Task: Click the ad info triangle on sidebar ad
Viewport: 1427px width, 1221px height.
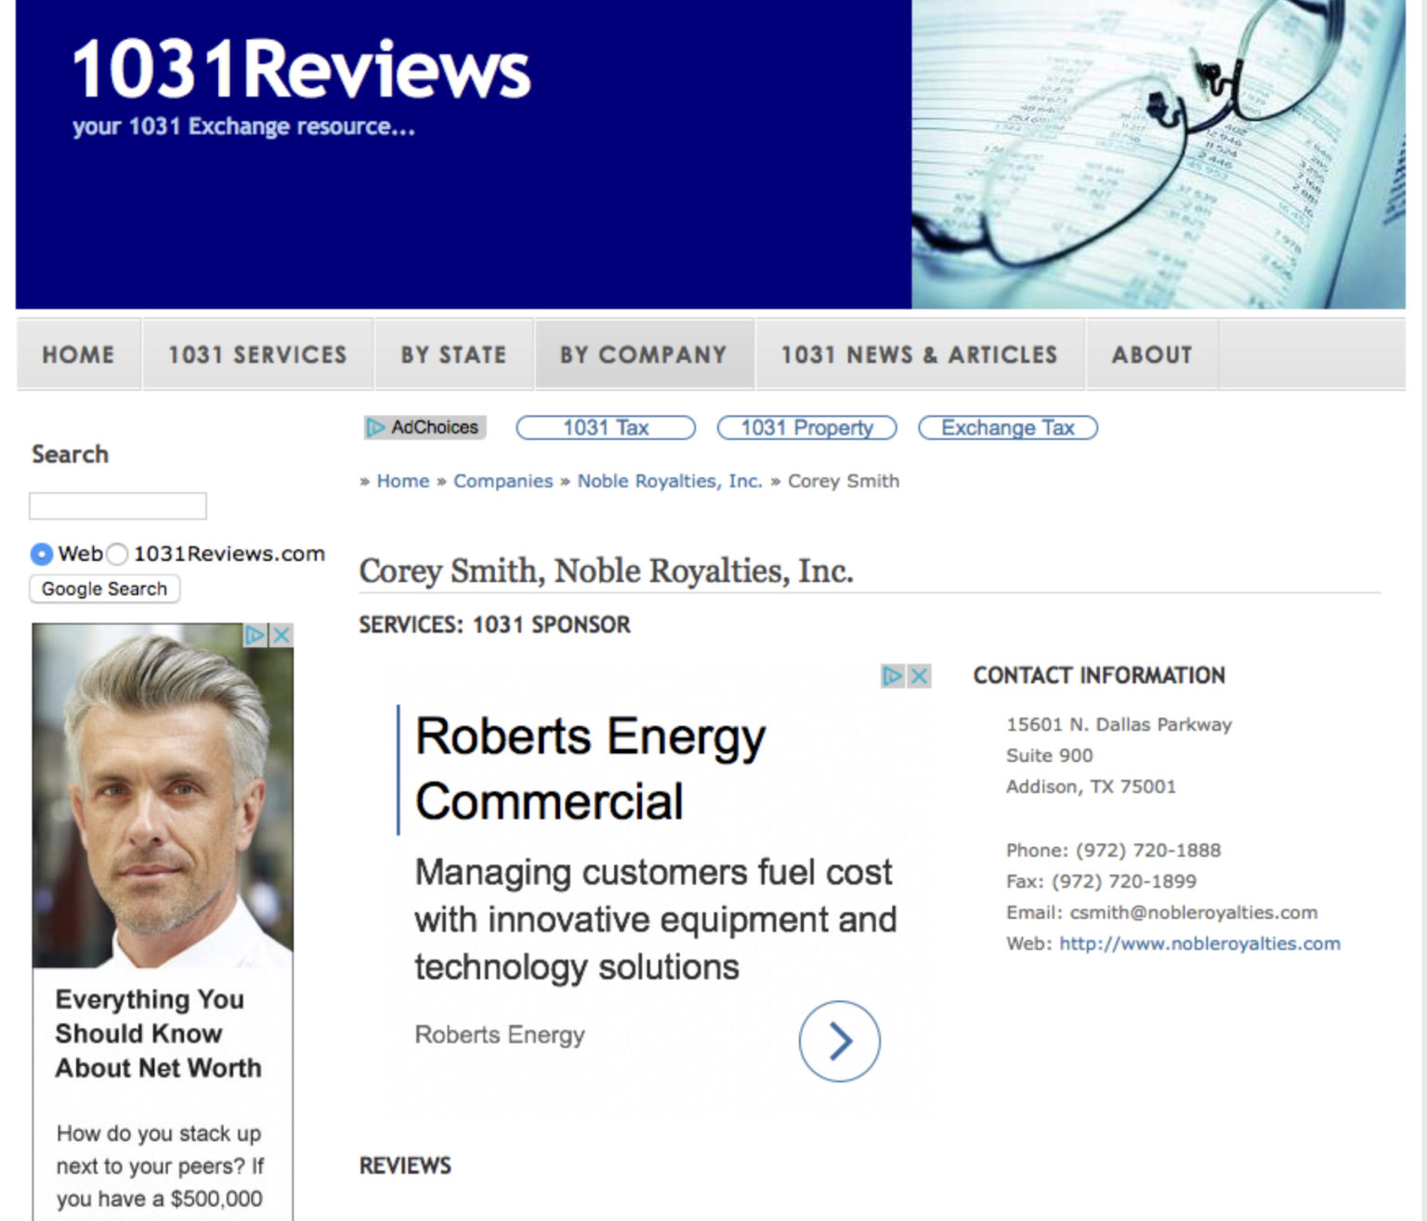Action: pyautogui.click(x=255, y=635)
